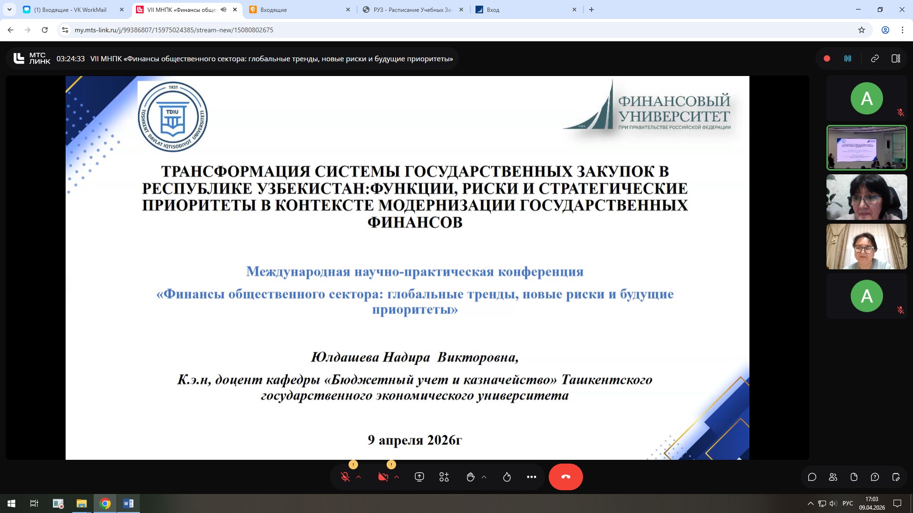This screenshot has height=513, width=913.
Task: Send a fire reaction
Action: 507,477
